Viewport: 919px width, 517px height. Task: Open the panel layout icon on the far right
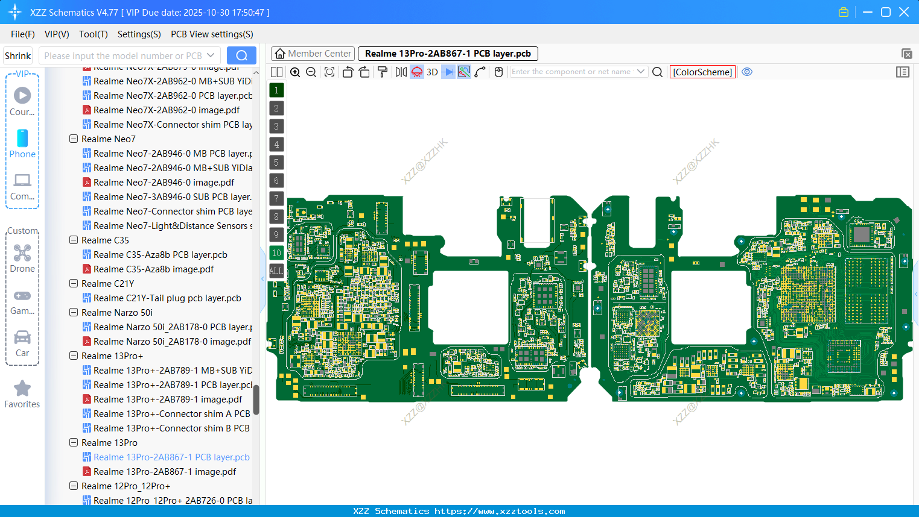[x=903, y=72]
